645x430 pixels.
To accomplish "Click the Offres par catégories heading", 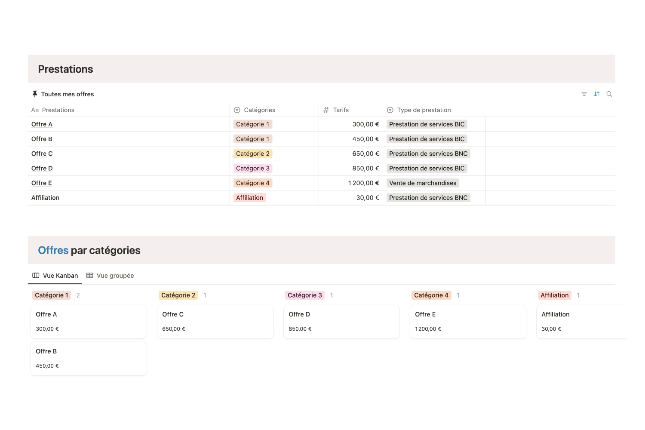I will [x=89, y=250].
